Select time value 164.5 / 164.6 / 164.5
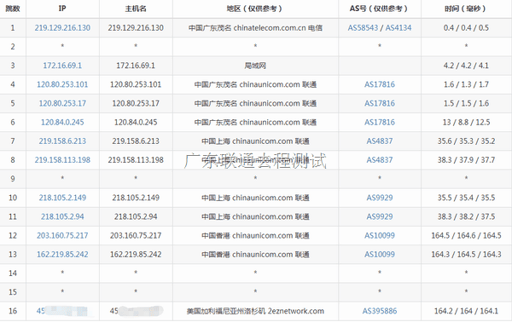Screen dimensions: 512x322 tap(466, 236)
